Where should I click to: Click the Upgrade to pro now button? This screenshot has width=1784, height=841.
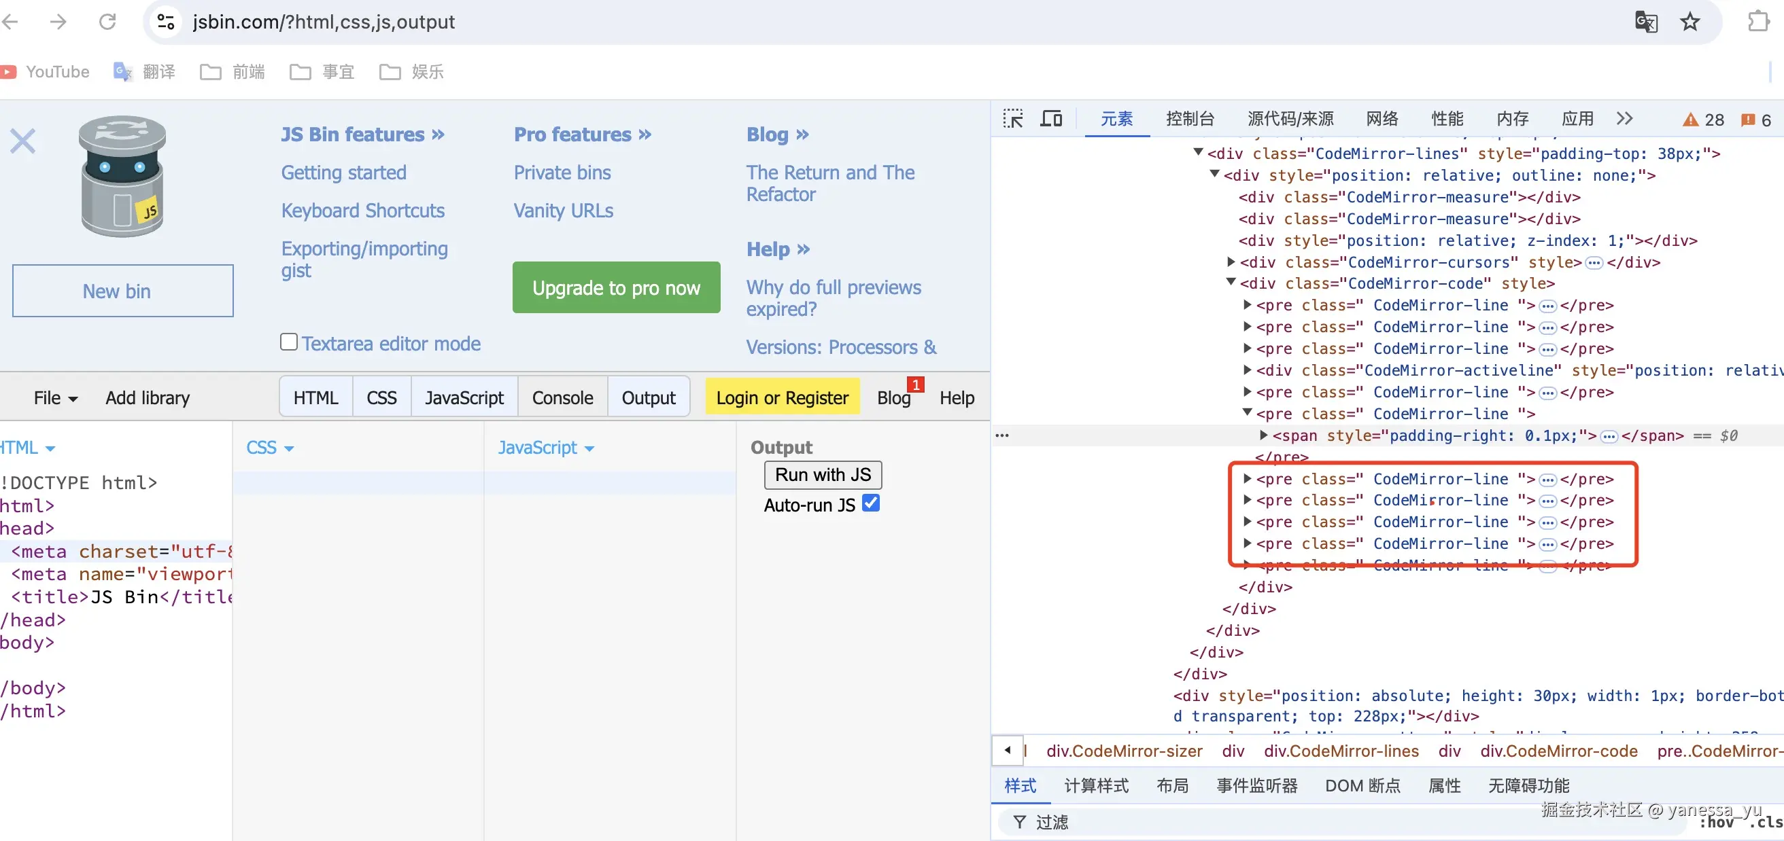point(616,287)
